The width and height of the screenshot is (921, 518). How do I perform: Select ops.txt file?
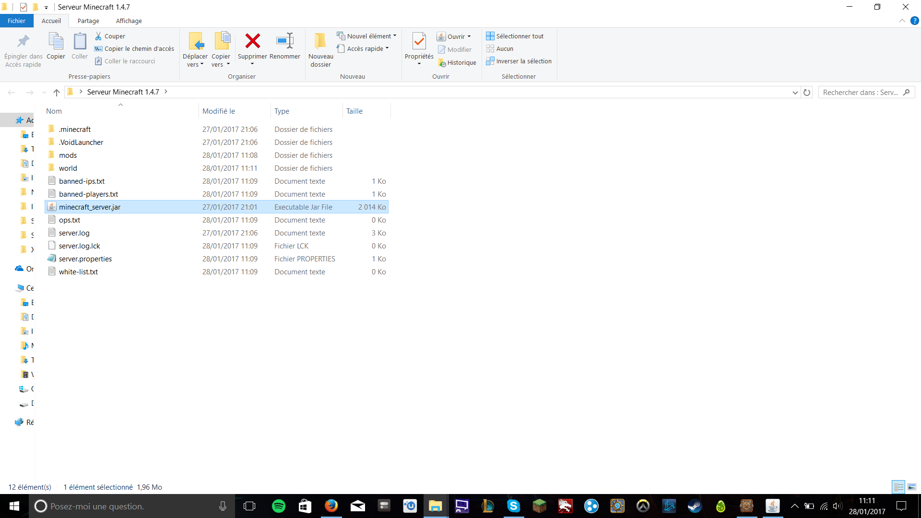tap(216, 220)
